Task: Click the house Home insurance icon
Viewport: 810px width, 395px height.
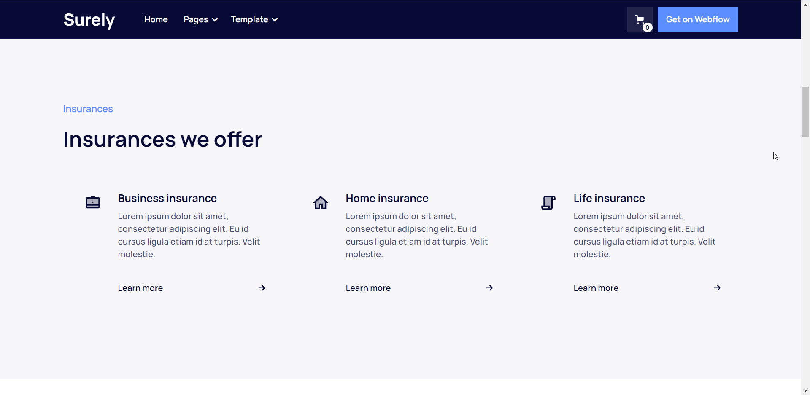Action: pos(321,203)
